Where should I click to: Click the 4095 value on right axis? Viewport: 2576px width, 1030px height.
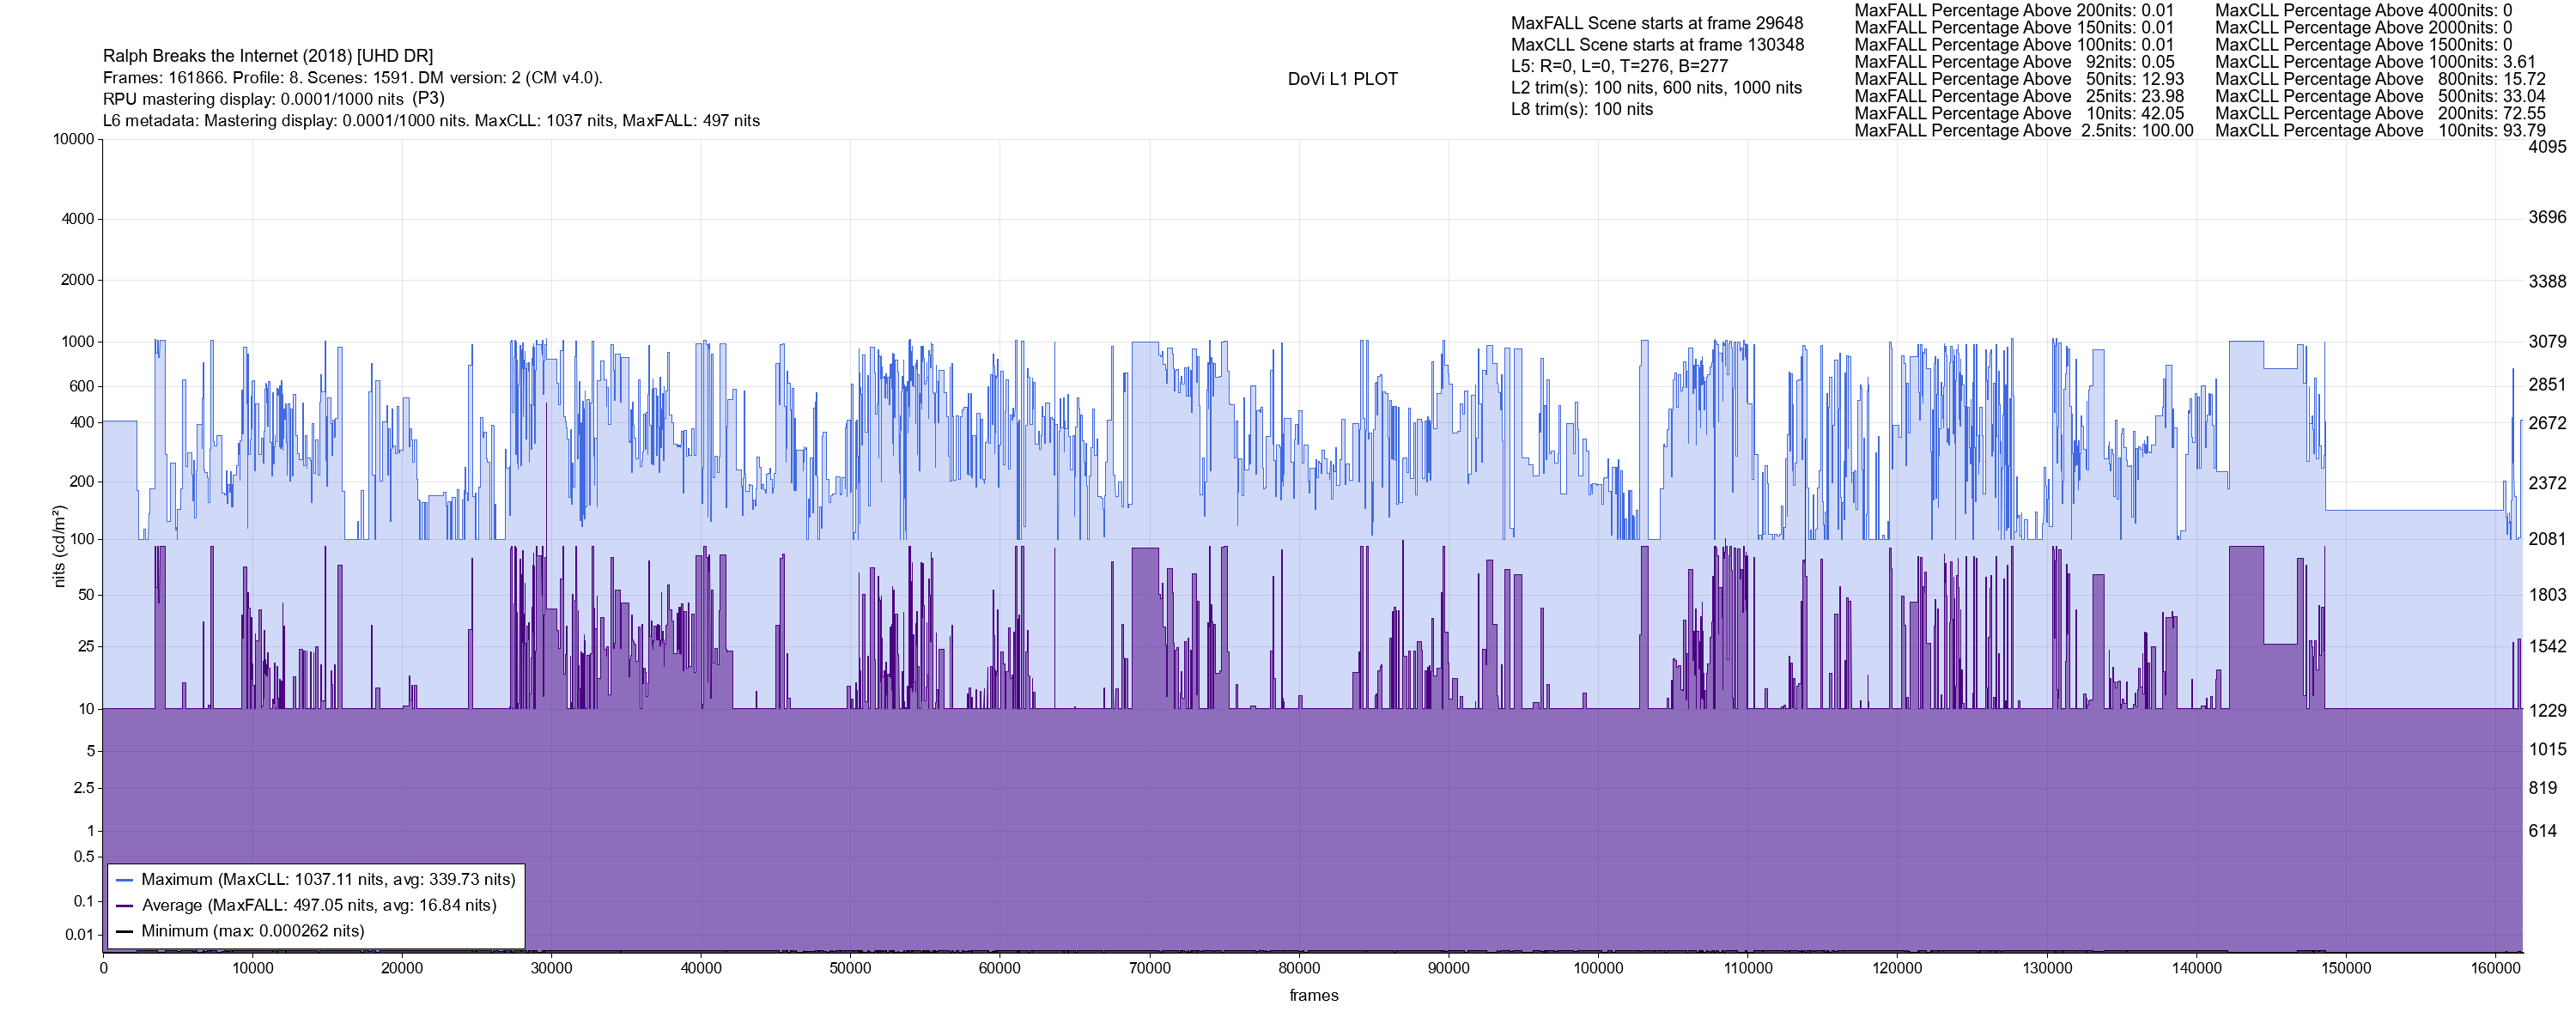click(x=2547, y=147)
